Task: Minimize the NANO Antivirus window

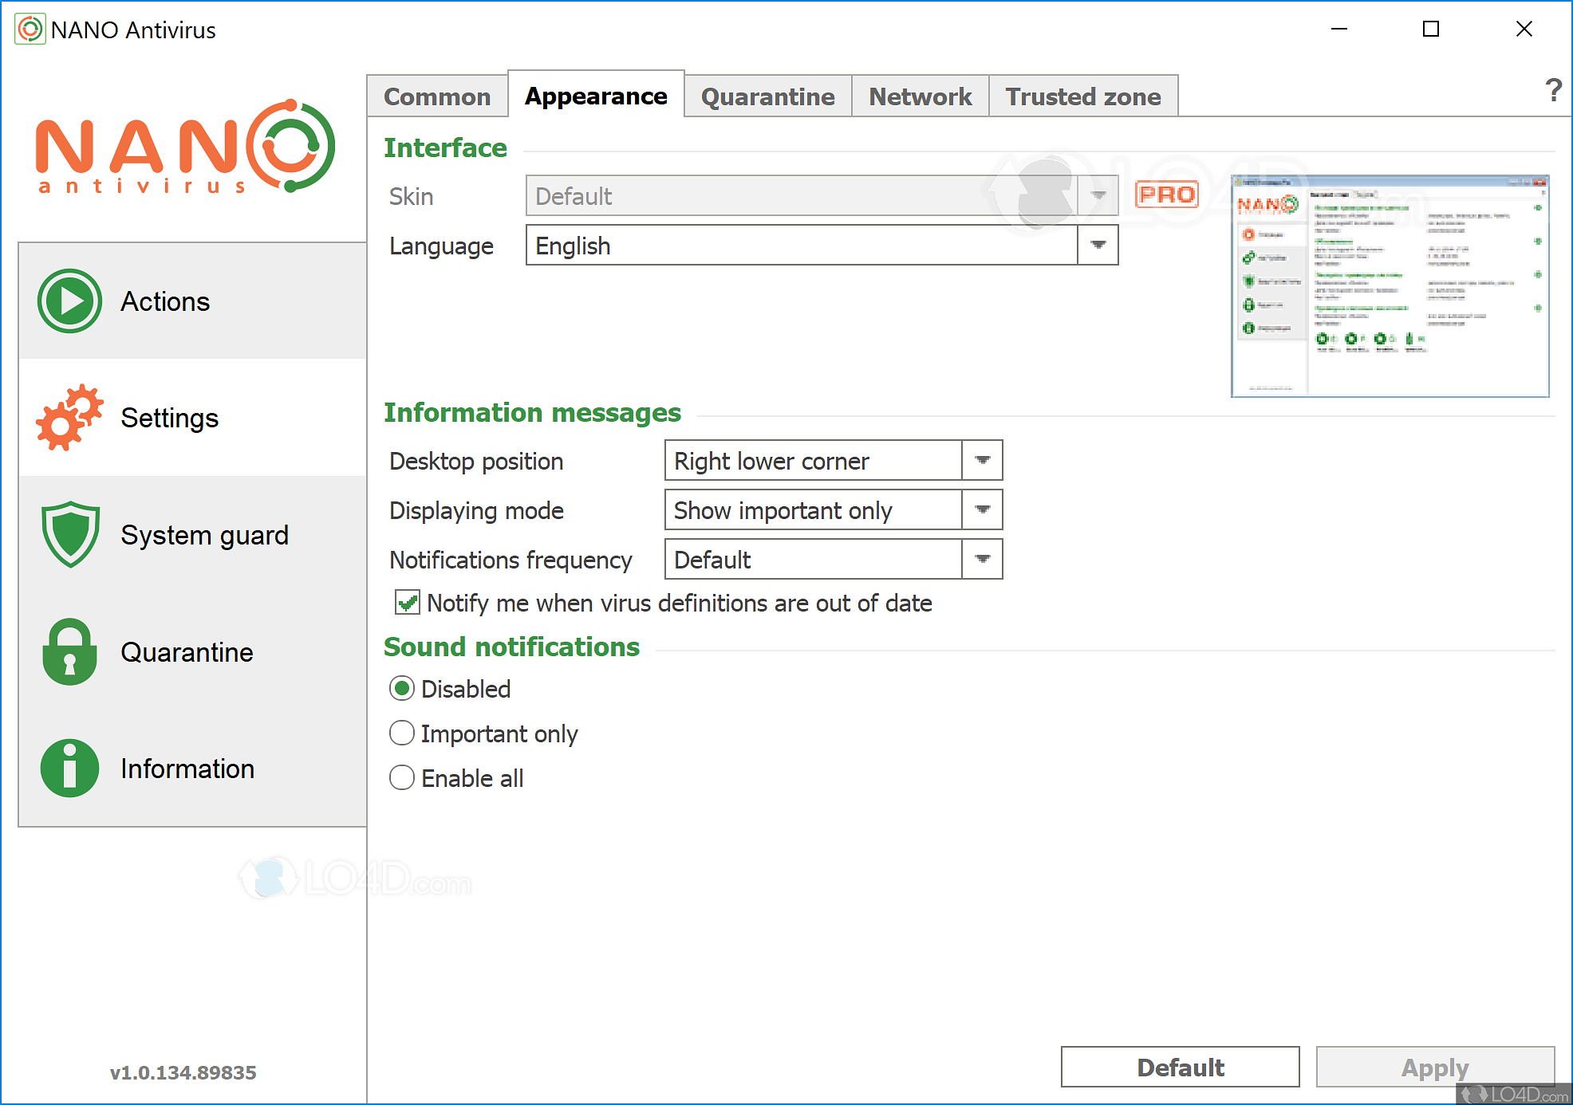Action: 1339,29
